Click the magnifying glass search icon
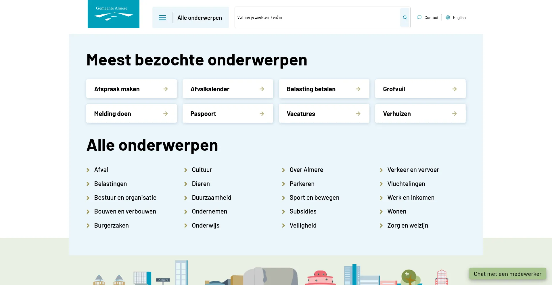Image resolution: width=552 pixels, height=285 pixels. point(405,18)
